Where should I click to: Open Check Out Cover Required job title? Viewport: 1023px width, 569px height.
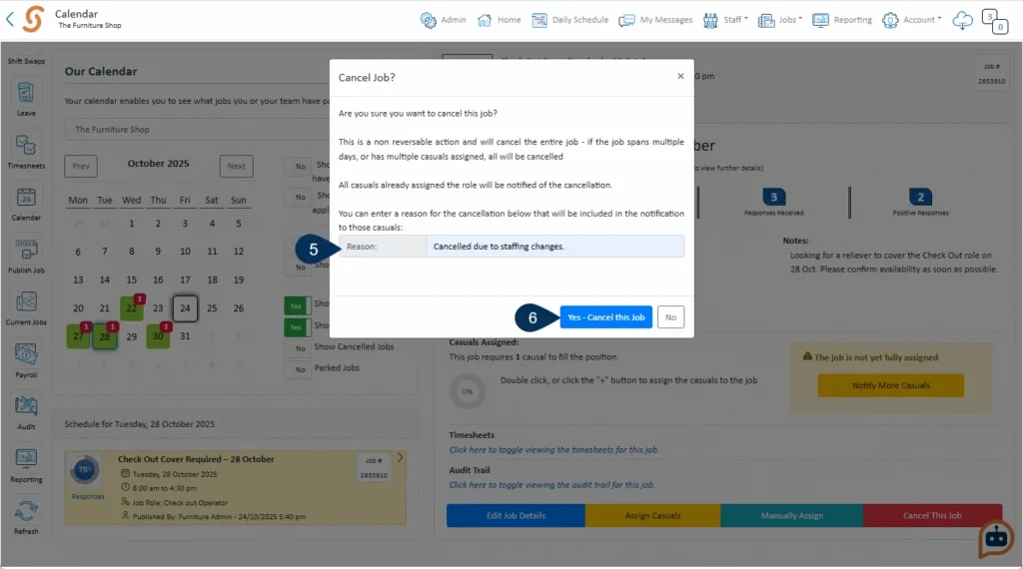(196, 459)
